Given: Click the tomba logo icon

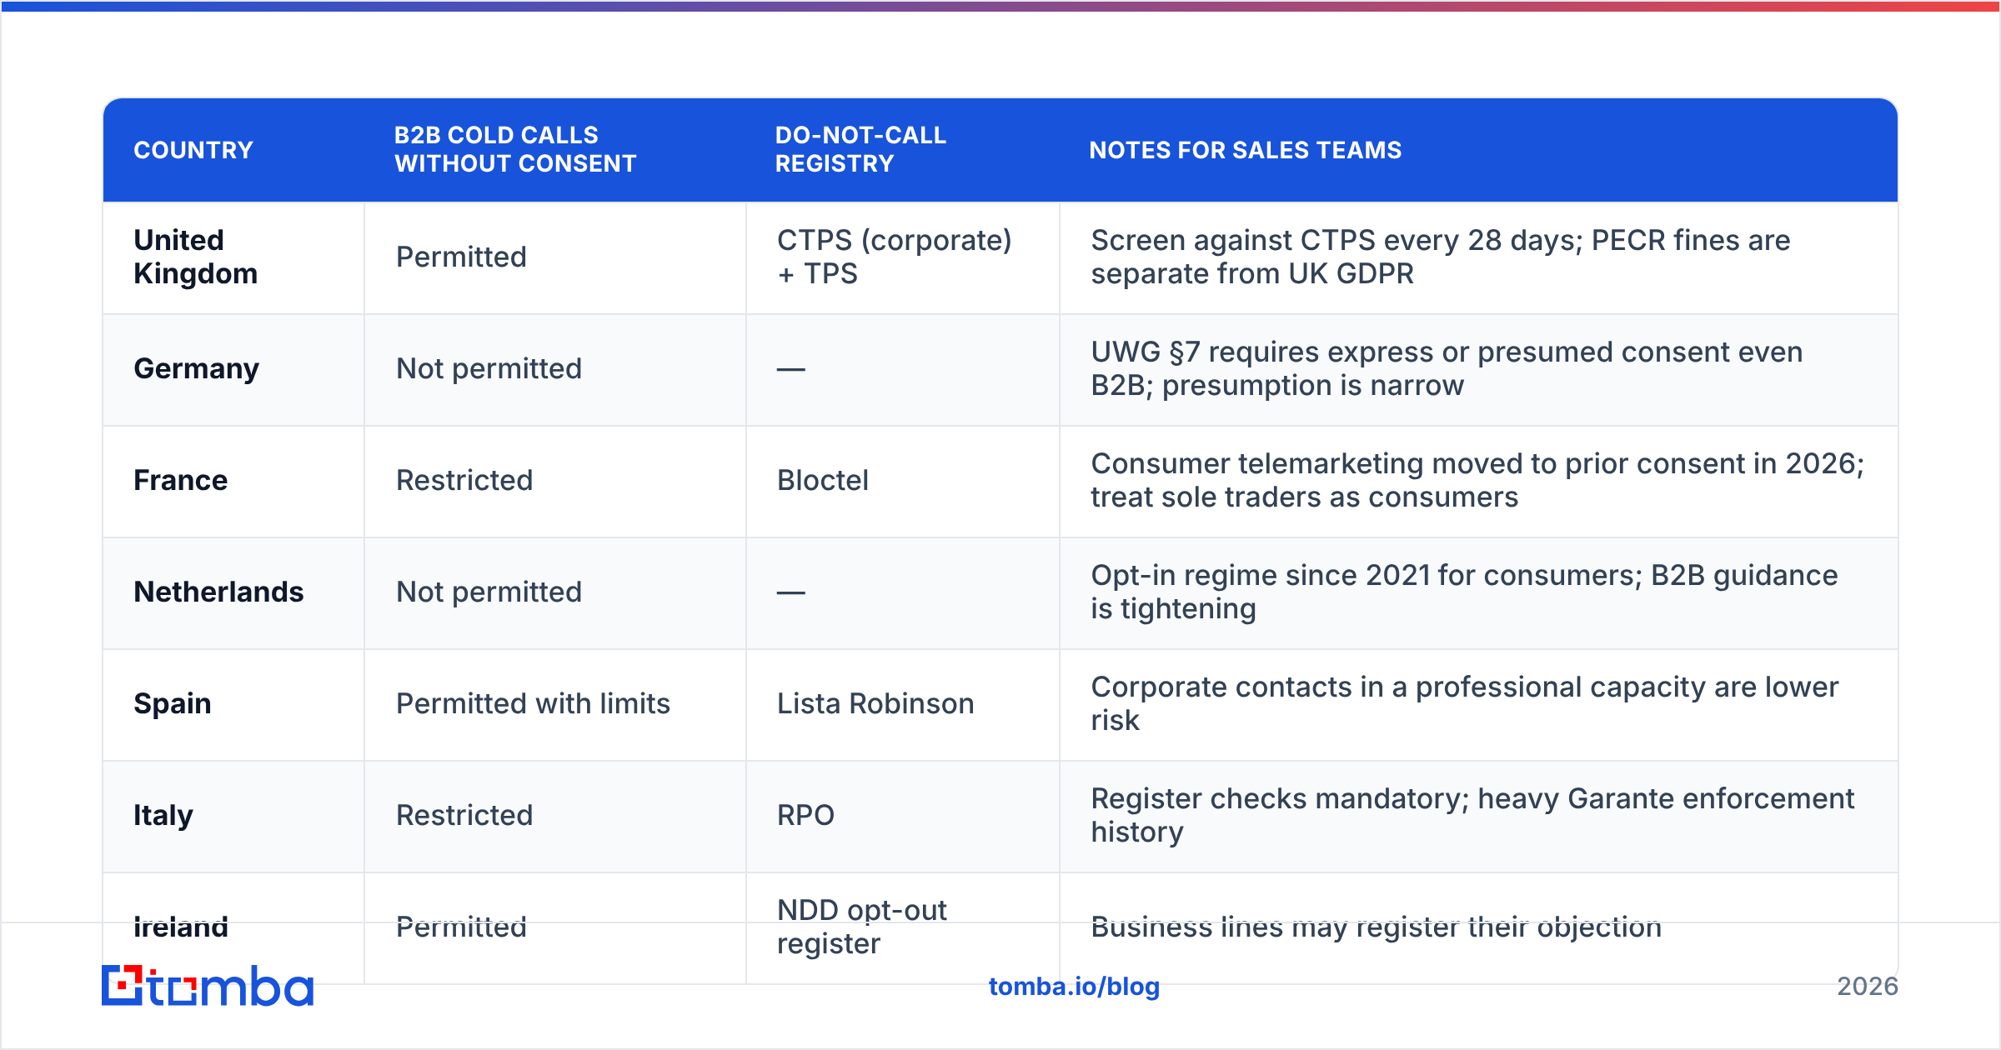Looking at the screenshot, I should click(x=123, y=986).
